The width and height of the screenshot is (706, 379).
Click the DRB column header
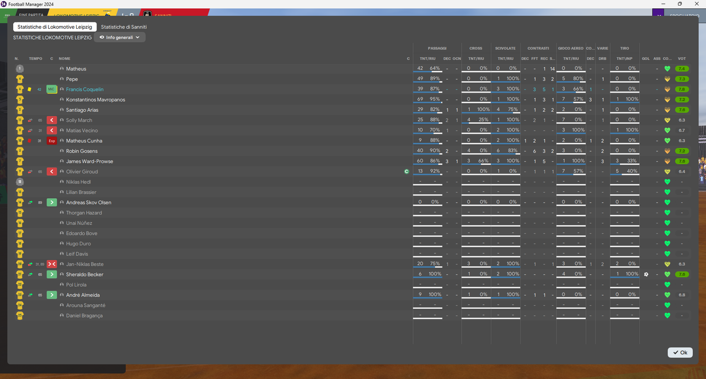[x=602, y=58]
